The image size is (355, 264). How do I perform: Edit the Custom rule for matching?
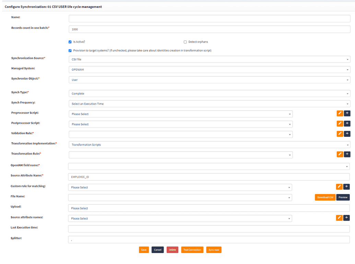tap(340, 187)
